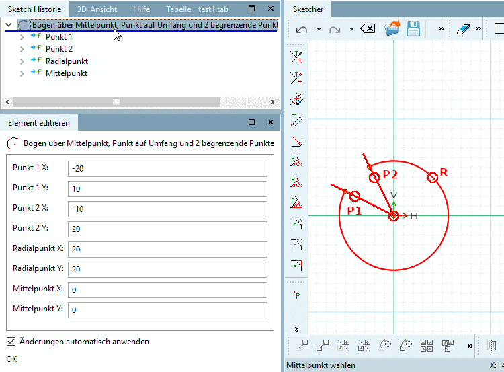
Task: Click the undo arrow icon
Action: tap(301, 30)
